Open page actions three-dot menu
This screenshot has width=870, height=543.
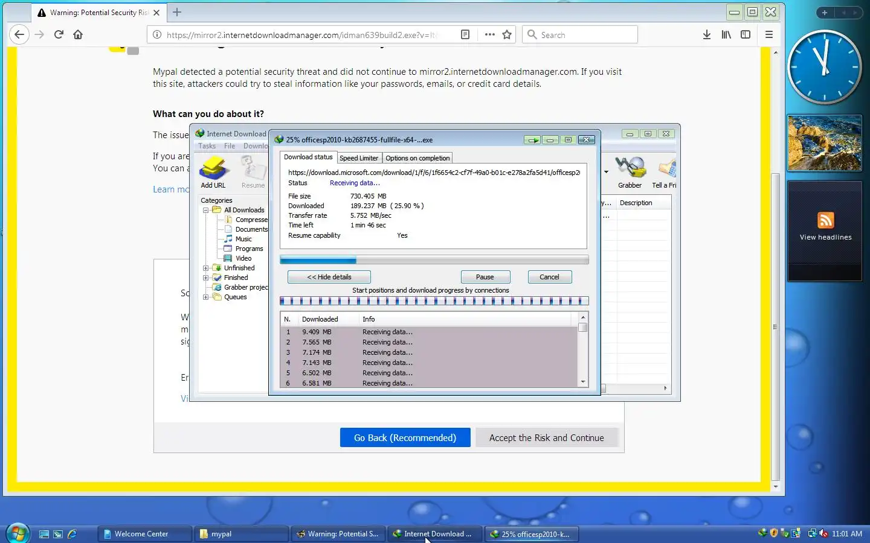pyautogui.click(x=489, y=34)
